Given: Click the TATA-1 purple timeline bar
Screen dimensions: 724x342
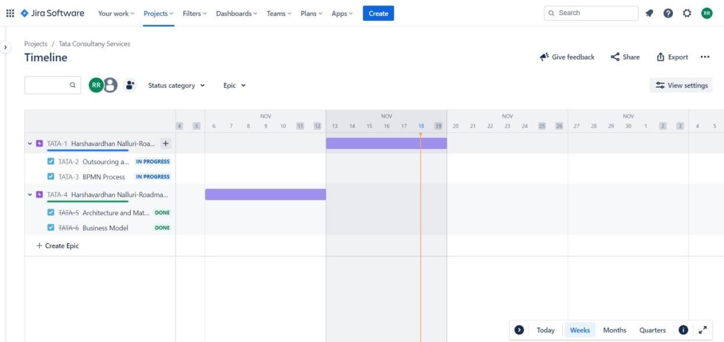Looking at the screenshot, I should [386, 143].
